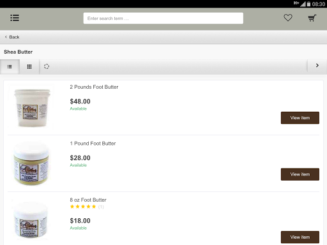Click the 2 Pounds Foot Butter title
The height and width of the screenshot is (245, 327).
point(94,87)
